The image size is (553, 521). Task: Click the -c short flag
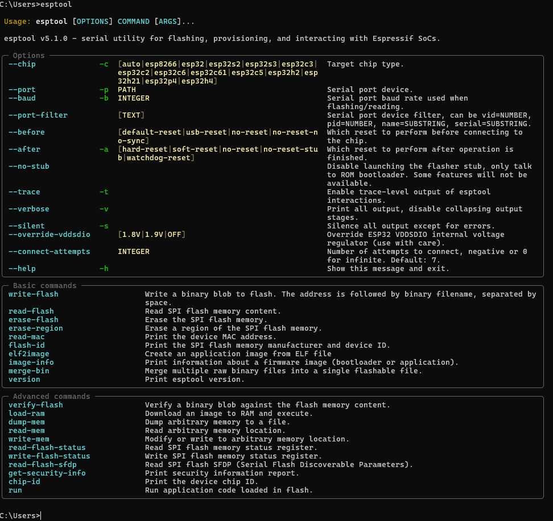[104, 64]
